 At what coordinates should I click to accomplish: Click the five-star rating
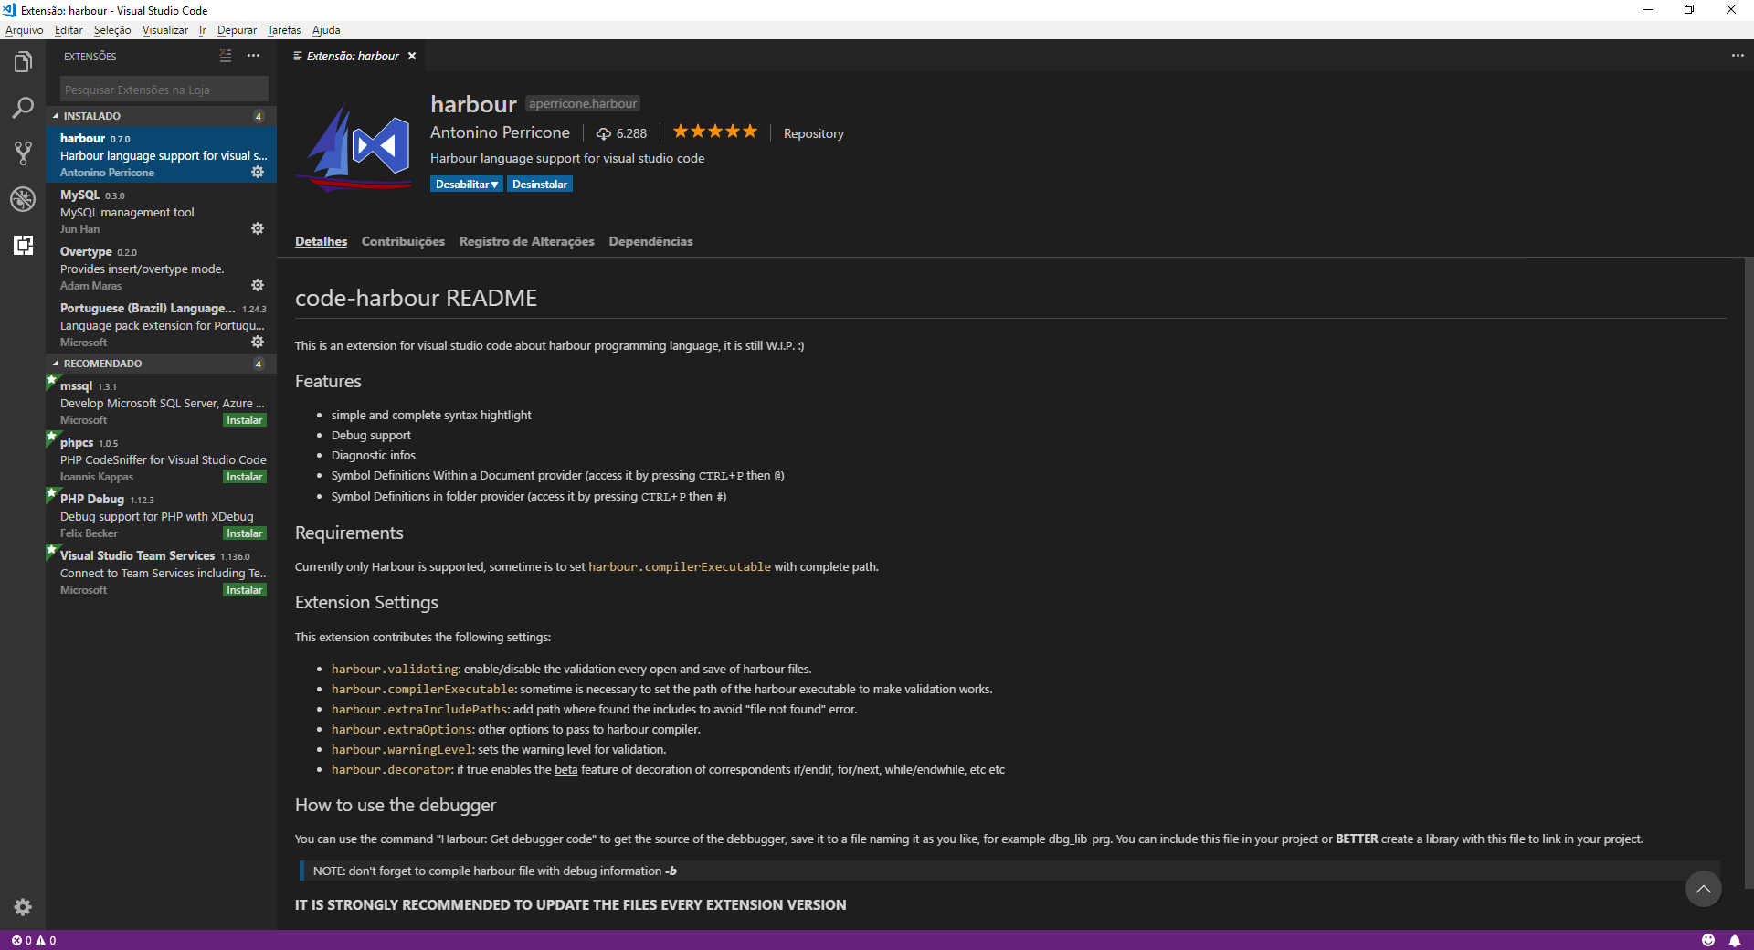click(x=714, y=132)
